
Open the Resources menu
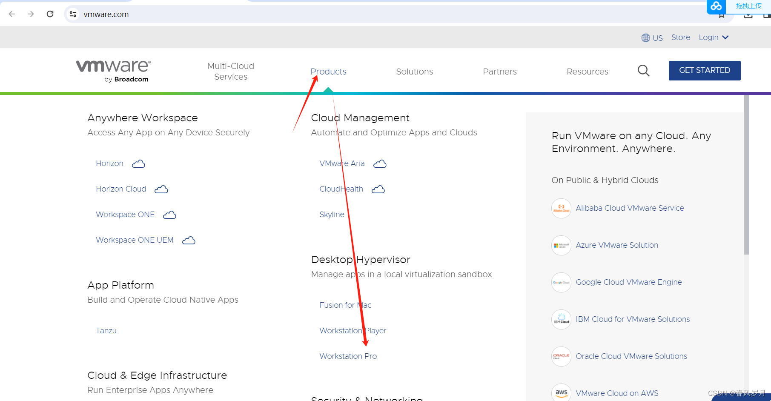[x=587, y=72]
